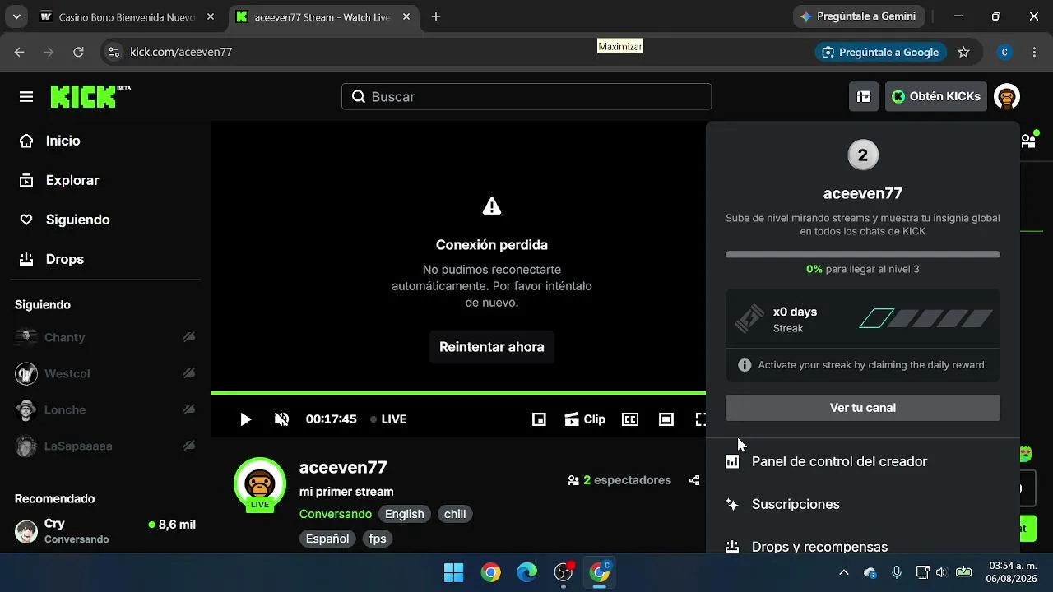
Task: Open Suscripciones from the profile menu
Action: [x=863, y=504]
